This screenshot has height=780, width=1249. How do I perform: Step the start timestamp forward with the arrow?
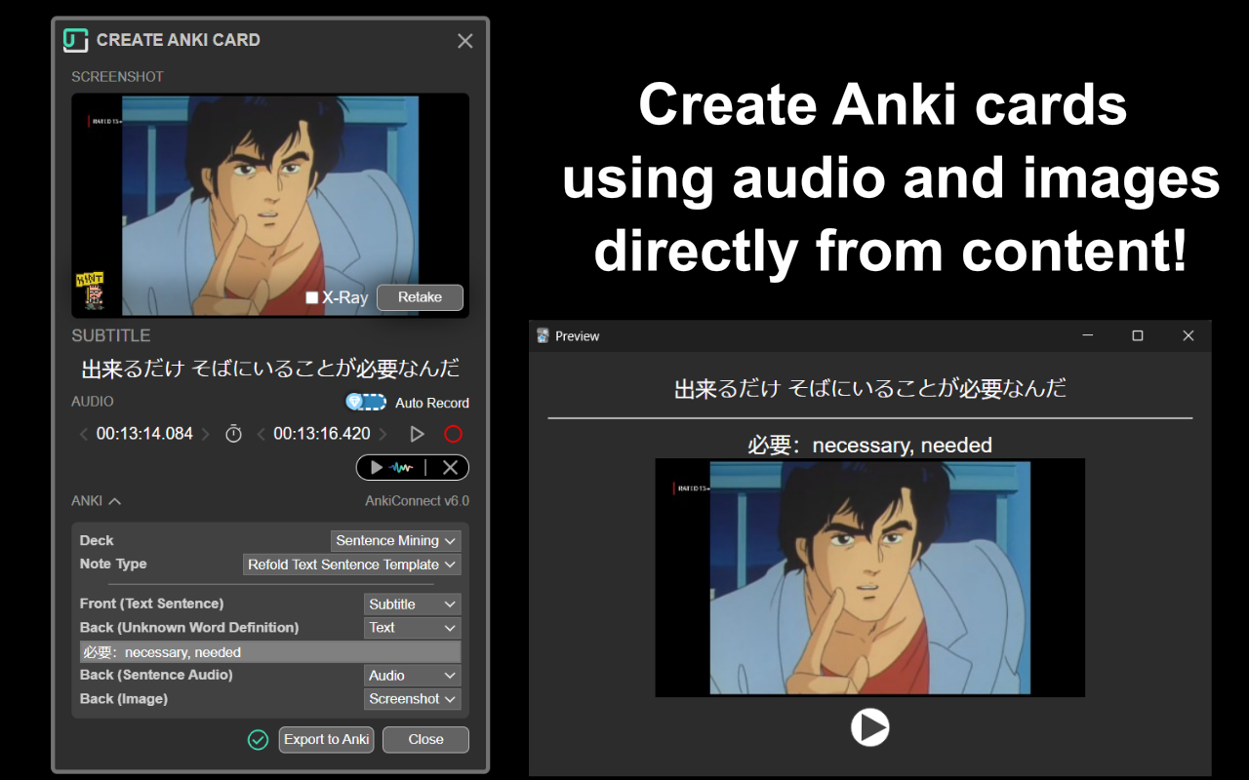pos(203,433)
